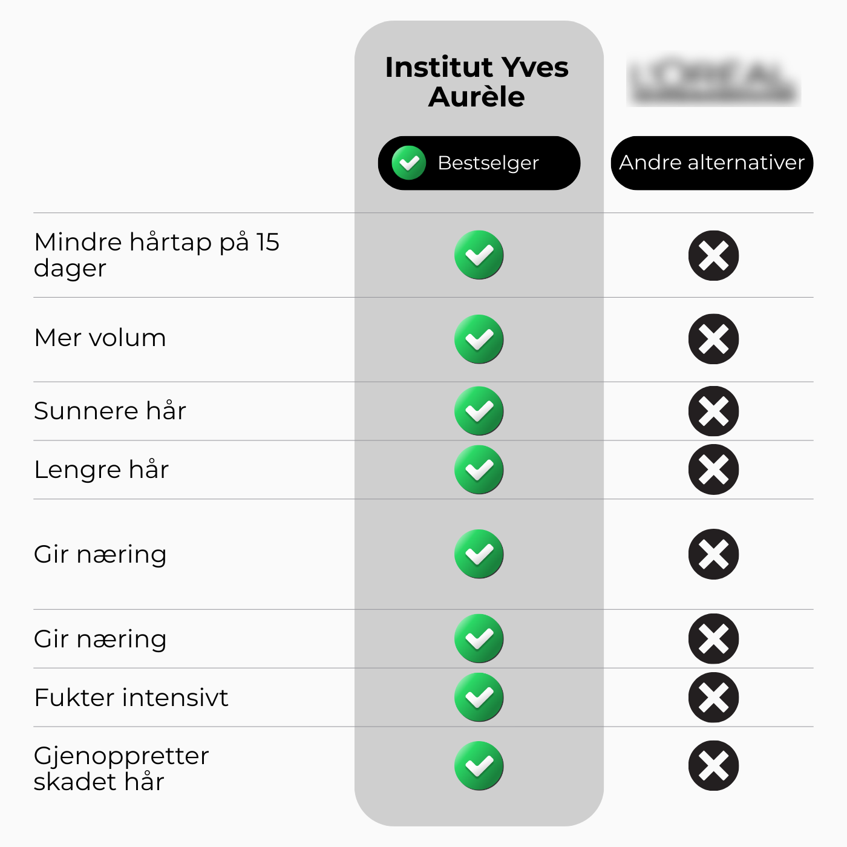Image resolution: width=847 pixels, height=847 pixels.
Task: Click the black X for Gjenoppretter skadet hår
Action: pyautogui.click(x=713, y=766)
